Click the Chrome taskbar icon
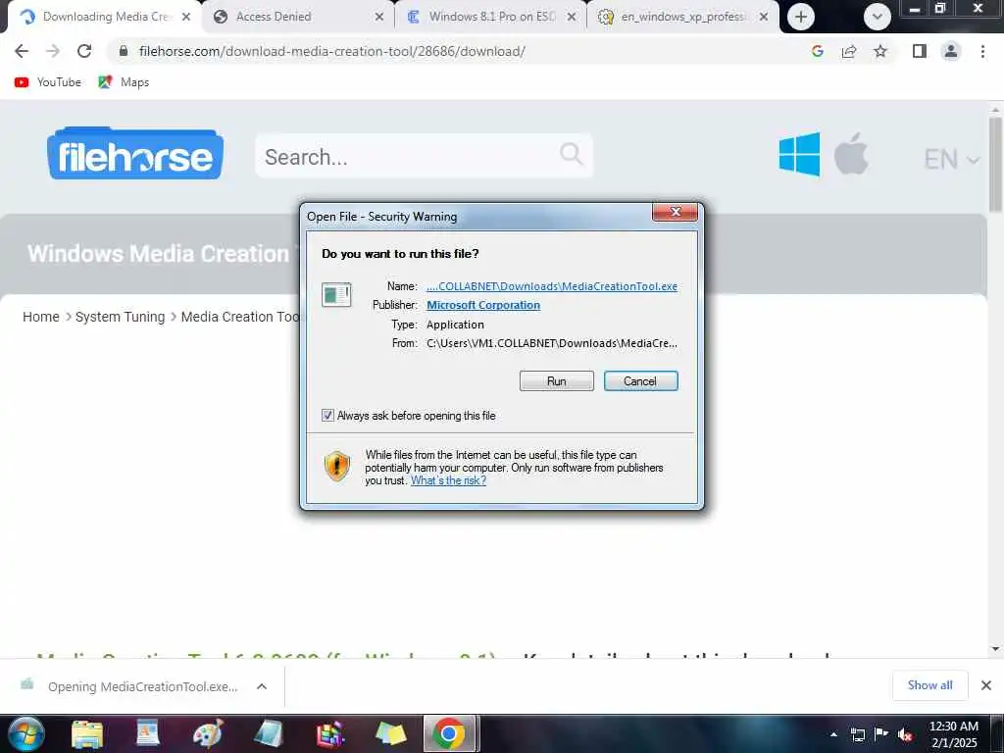The width and height of the screenshot is (1004, 753). coord(449,734)
